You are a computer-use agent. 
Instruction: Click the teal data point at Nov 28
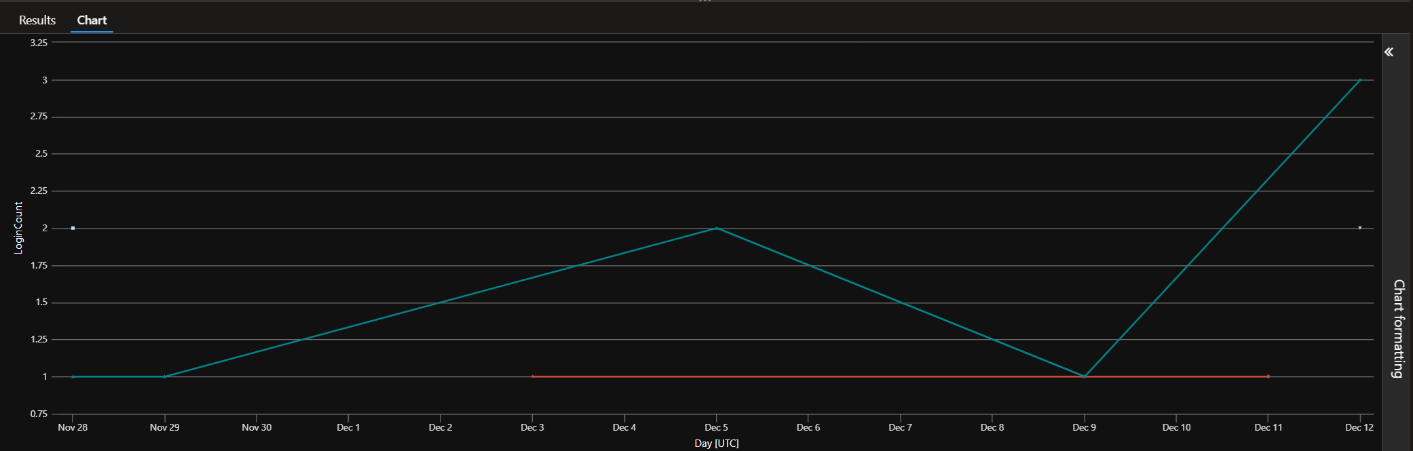[73, 376]
